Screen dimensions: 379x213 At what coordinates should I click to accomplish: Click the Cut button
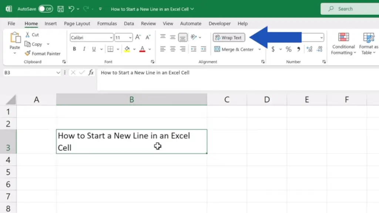[32, 35]
